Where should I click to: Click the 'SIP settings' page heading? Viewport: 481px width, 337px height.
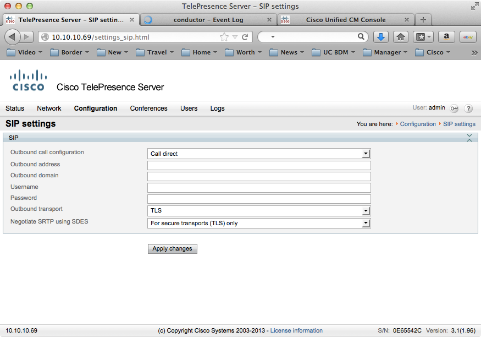pyautogui.click(x=30, y=123)
